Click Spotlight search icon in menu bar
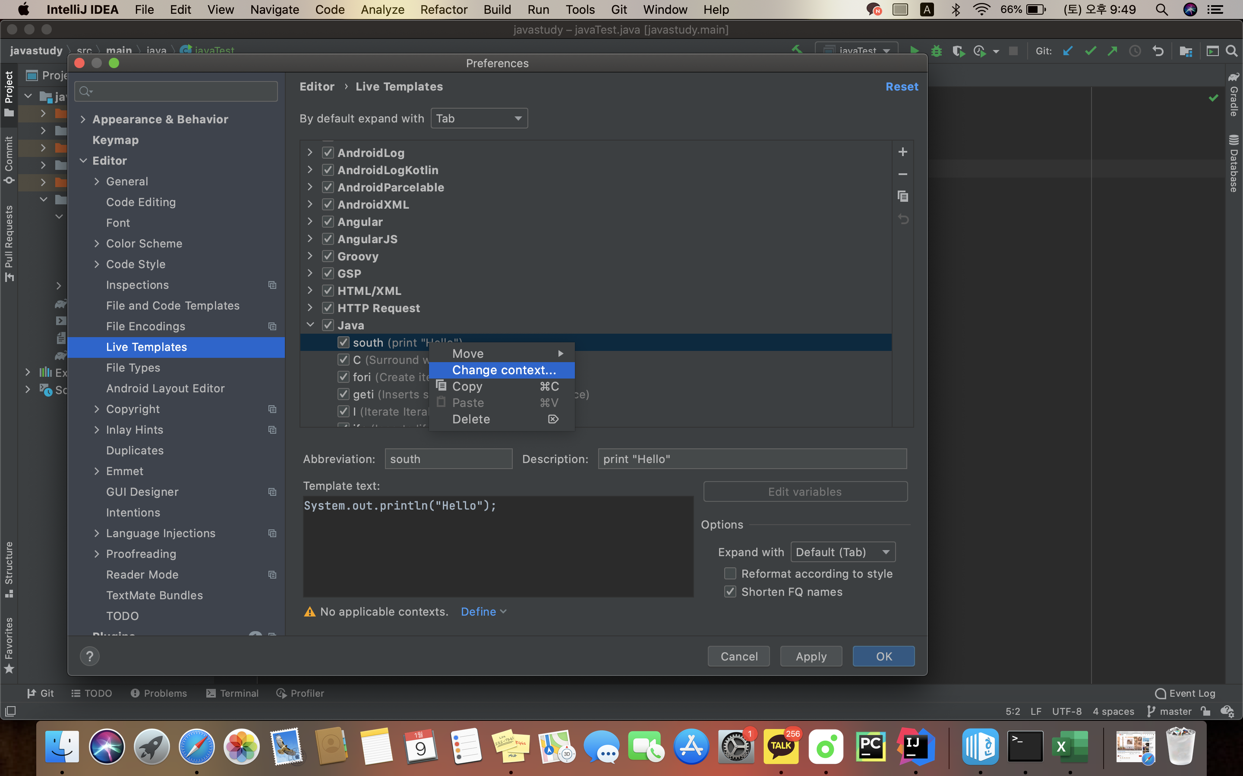The height and width of the screenshot is (776, 1243). tap(1162, 10)
